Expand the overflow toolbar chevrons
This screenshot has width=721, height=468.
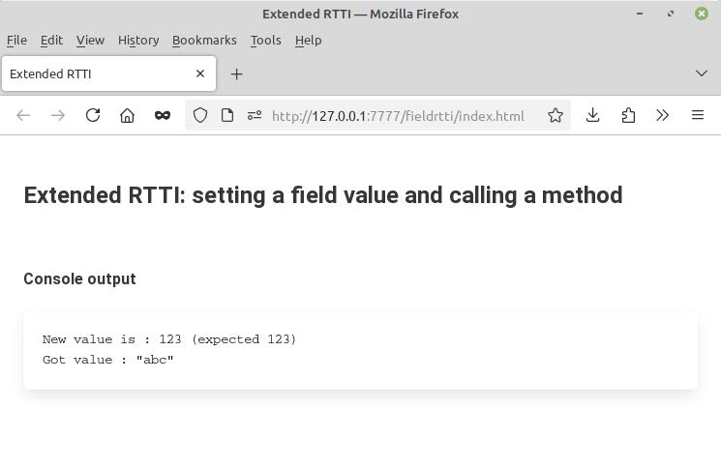click(x=663, y=116)
